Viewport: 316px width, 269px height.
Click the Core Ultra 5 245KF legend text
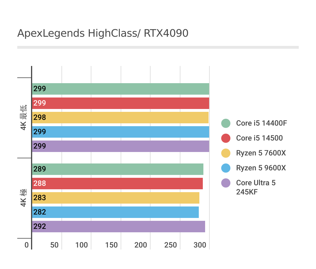pyautogui.click(x=256, y=187)
